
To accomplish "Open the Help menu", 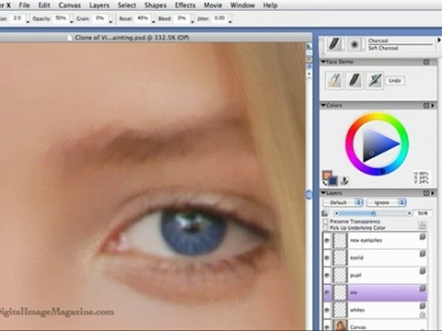I will tap(271, 6).
